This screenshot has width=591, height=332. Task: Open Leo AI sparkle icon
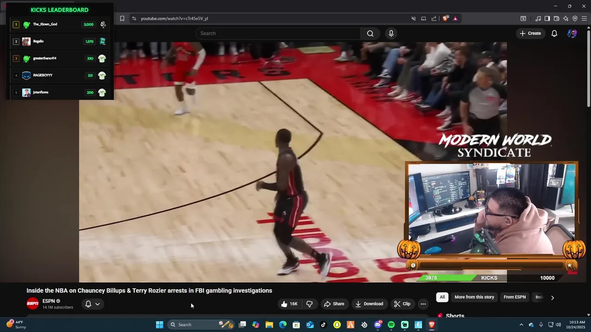(566, 18)
